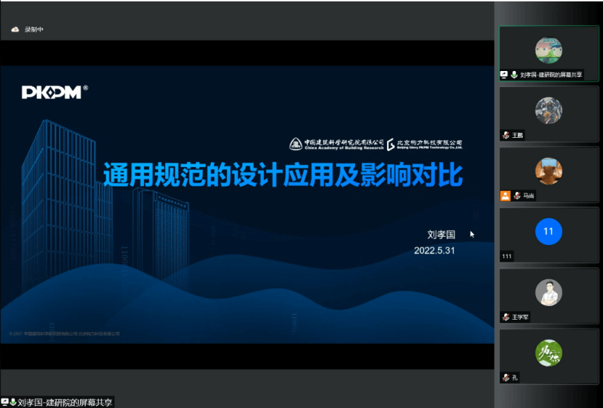The height and width of the screenshot is (408, 603).
Task: Click 马尚's avatar picture
Action: (548, 171)
